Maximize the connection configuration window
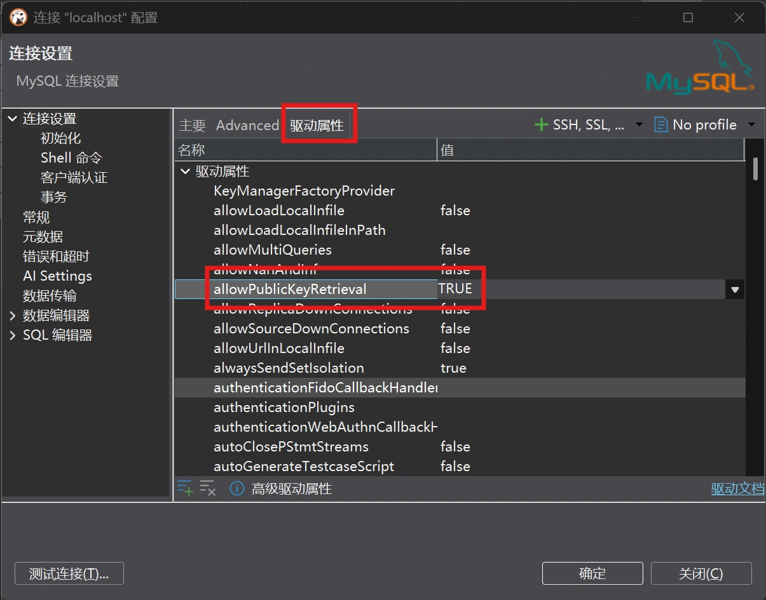 688,18
